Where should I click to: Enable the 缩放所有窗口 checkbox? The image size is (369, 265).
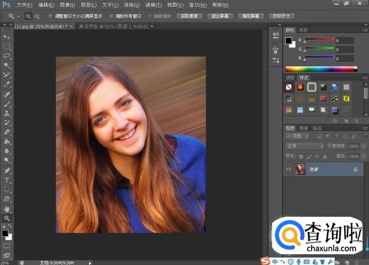click(111, 16)
